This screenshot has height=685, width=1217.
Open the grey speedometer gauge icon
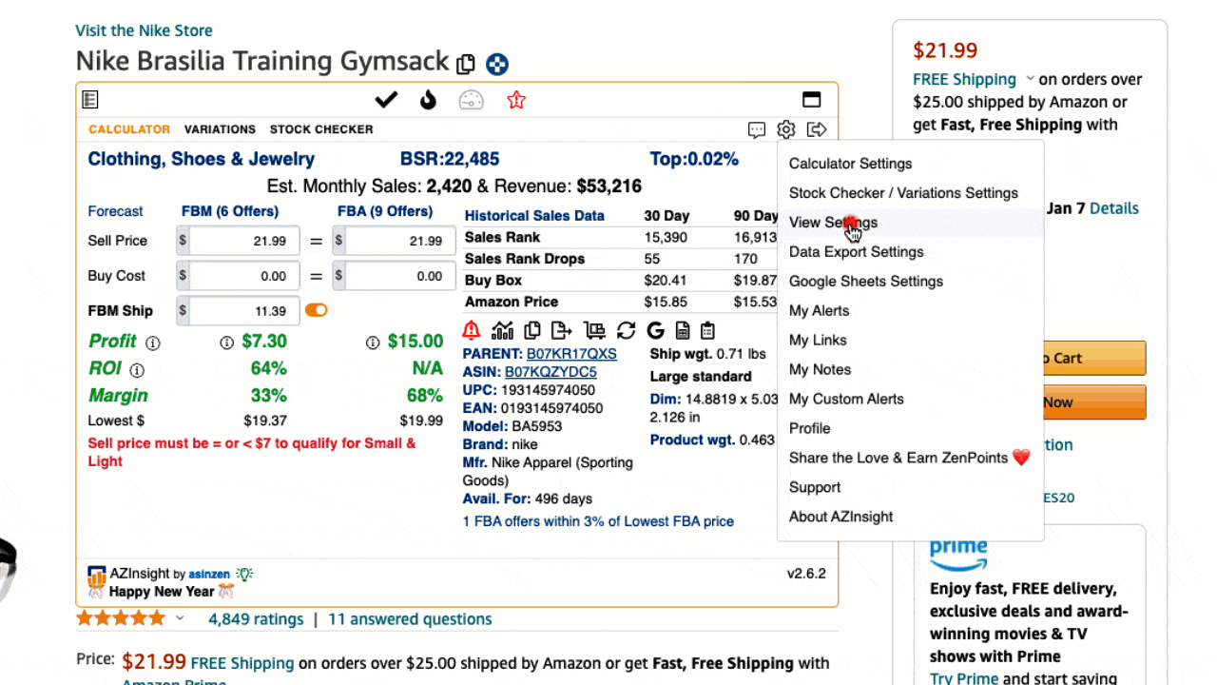[472, 100]
